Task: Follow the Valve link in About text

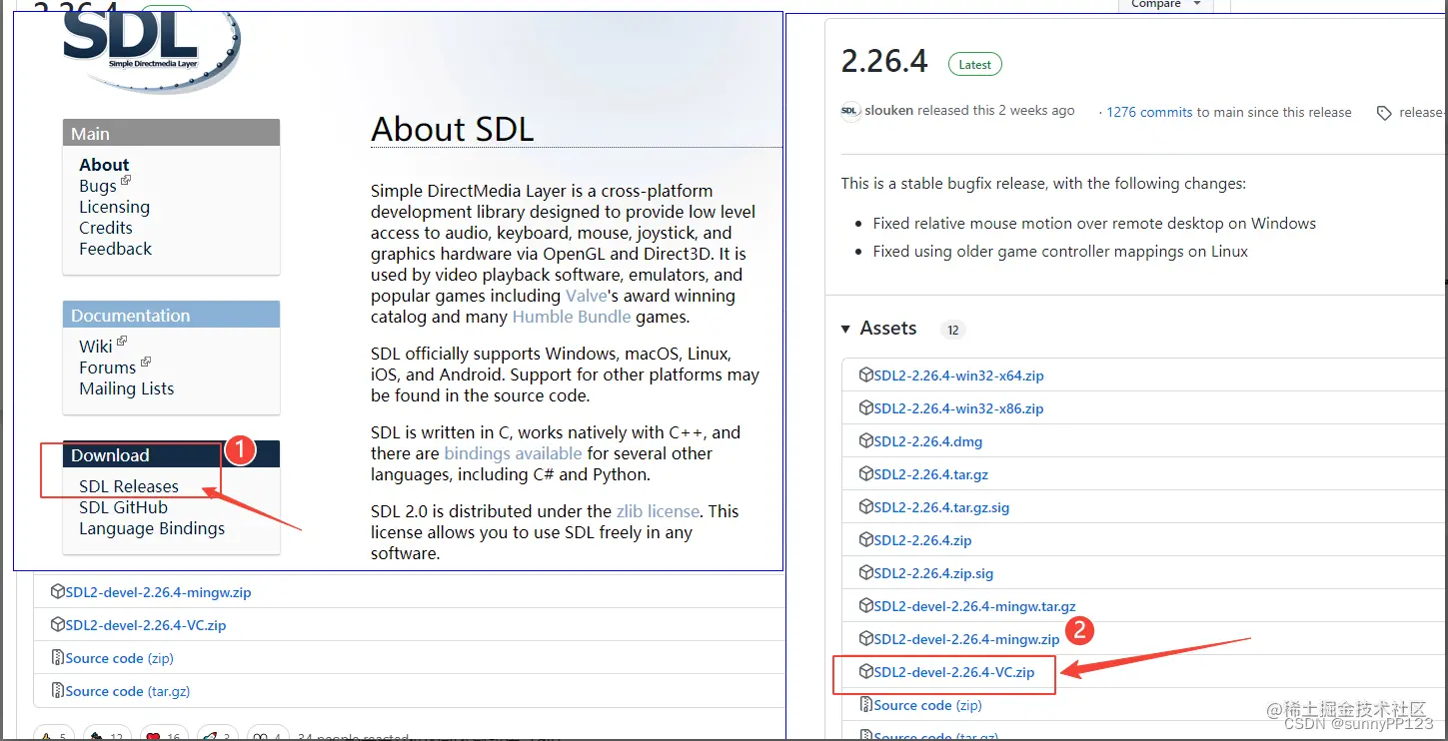Action: tap(586, 296)
